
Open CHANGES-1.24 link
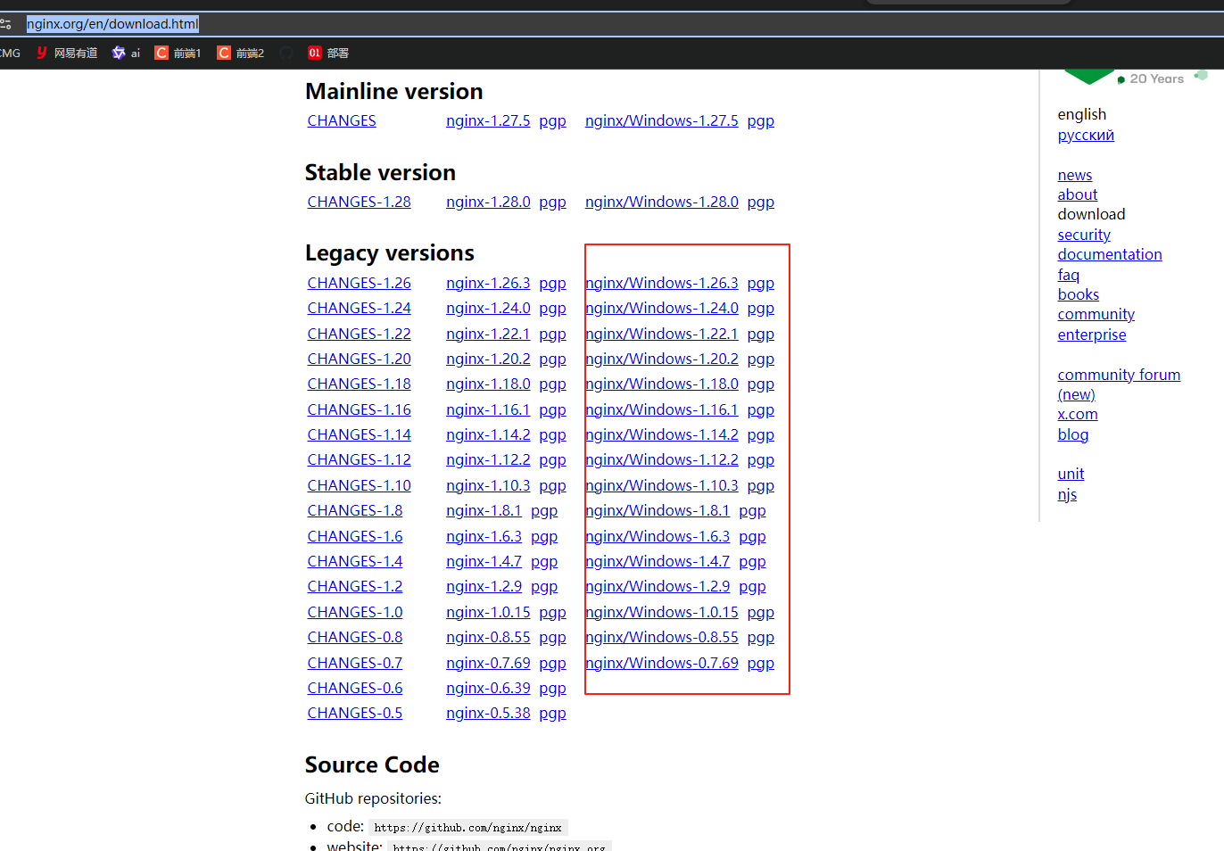point(359,308)
